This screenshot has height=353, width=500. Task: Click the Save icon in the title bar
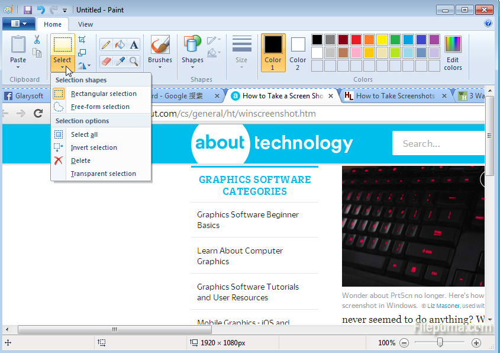tap(28, 10)
